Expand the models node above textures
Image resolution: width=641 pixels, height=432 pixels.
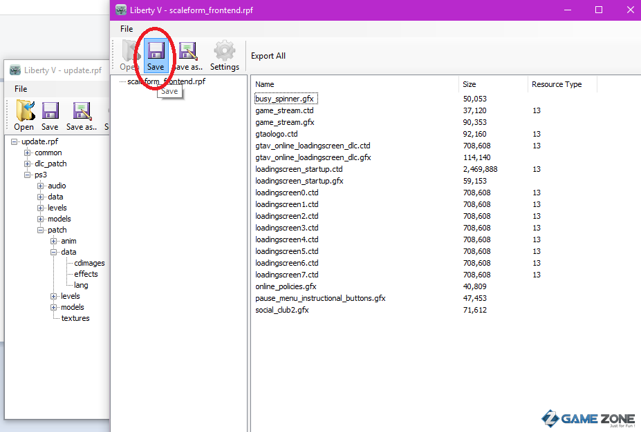(53, 307)
